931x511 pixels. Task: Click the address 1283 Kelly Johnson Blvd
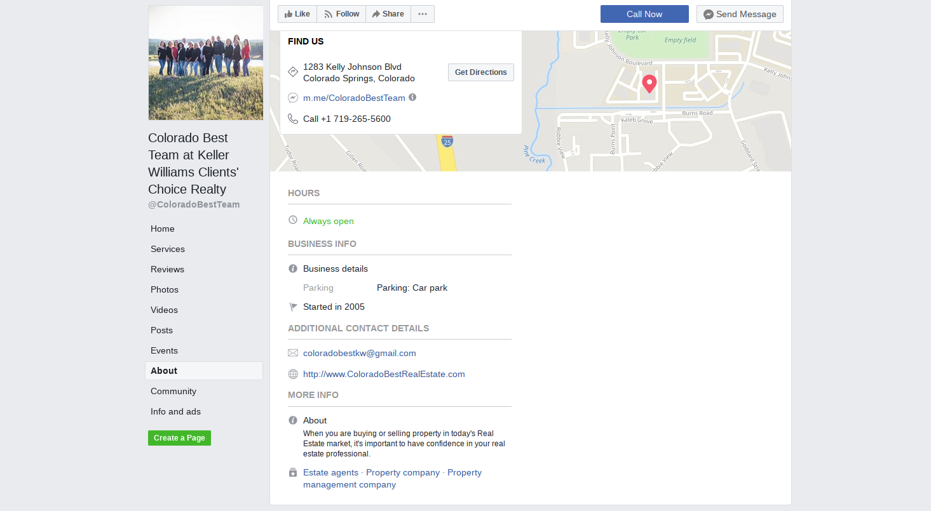tap(359, 72)
